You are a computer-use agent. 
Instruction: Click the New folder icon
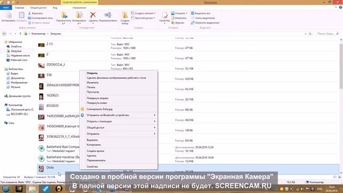click(125, 15)
